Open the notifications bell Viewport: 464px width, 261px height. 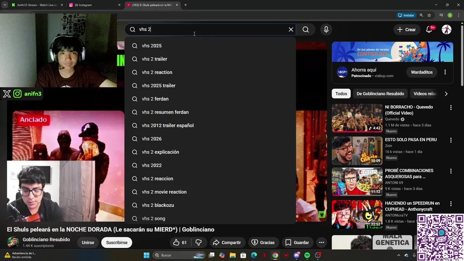point(429,30)
